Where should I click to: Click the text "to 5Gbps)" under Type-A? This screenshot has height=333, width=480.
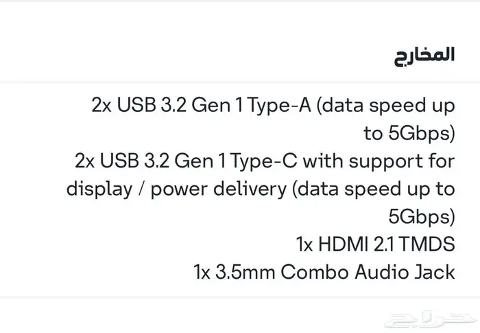409,134
